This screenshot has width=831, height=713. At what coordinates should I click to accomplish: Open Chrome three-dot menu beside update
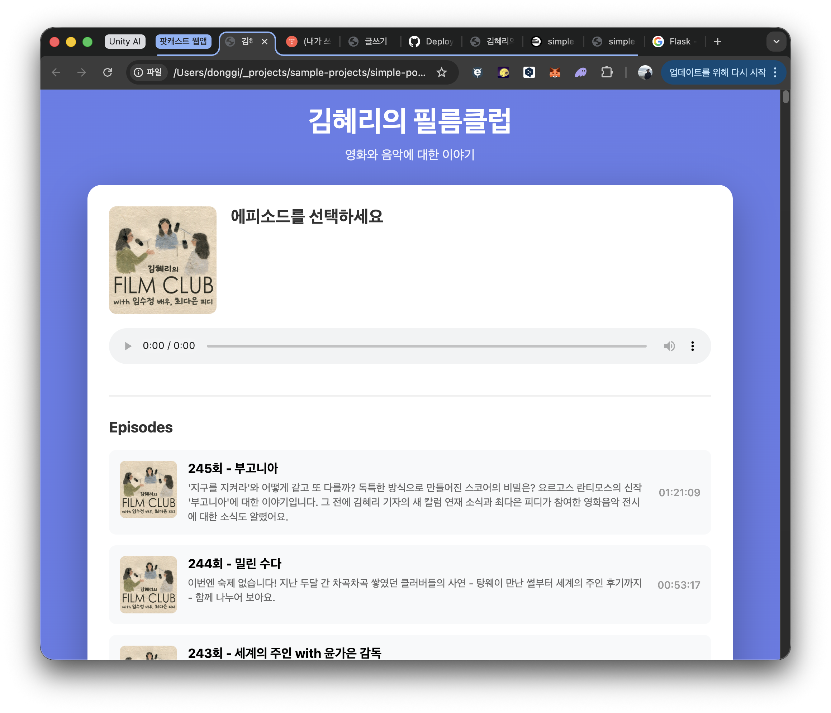[x=775, y=72]
